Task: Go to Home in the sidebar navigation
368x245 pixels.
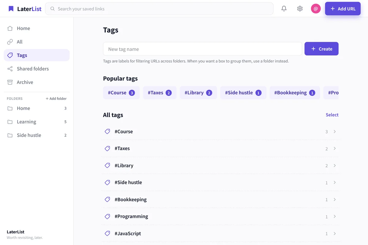Action: [36, 28]
